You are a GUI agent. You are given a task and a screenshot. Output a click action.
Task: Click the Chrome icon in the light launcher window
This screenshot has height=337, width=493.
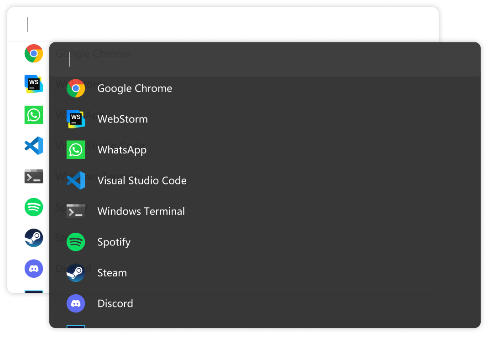34,53
